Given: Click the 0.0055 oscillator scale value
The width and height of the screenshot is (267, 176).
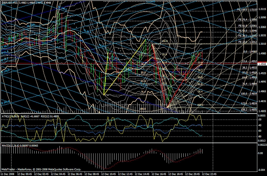Looking at the screenshot, I should 262,115.
